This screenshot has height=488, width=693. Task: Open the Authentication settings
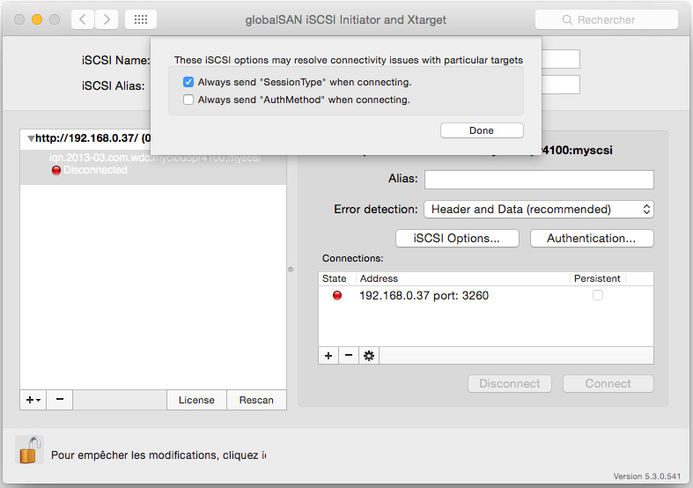[x=592, y=238]
